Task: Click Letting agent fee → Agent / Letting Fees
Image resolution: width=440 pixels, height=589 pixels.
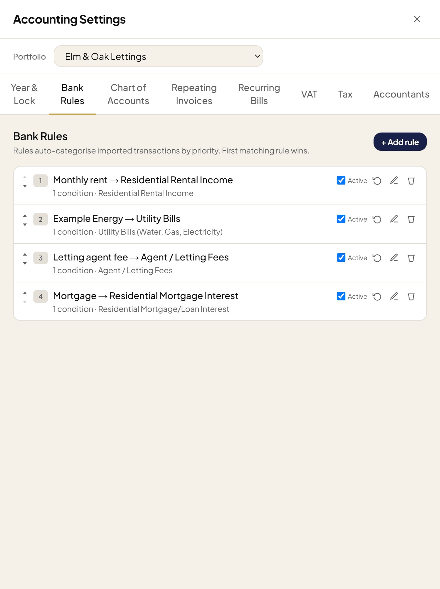Action: pyautogui.click(x=141, y=257)
